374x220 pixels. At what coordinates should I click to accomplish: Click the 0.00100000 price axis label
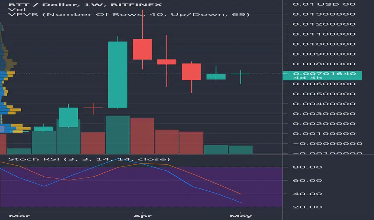tap(324, 134)
